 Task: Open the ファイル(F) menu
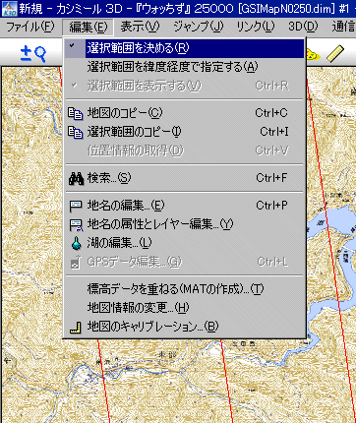pyautogui.click(x=30, y=27)
